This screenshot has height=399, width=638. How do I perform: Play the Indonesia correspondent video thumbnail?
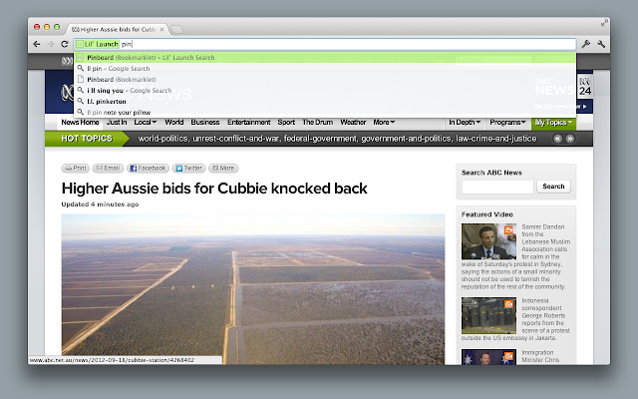tap(488, 315)
